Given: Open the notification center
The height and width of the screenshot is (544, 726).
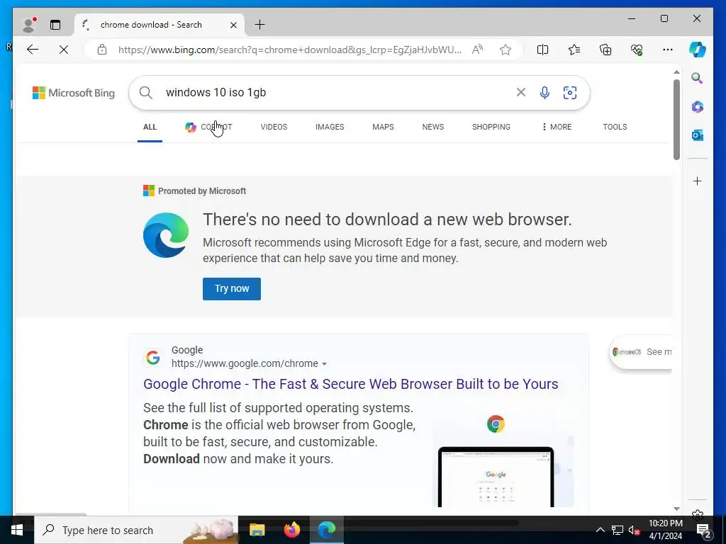Looking at the screenshot, I should coord(704,530).
